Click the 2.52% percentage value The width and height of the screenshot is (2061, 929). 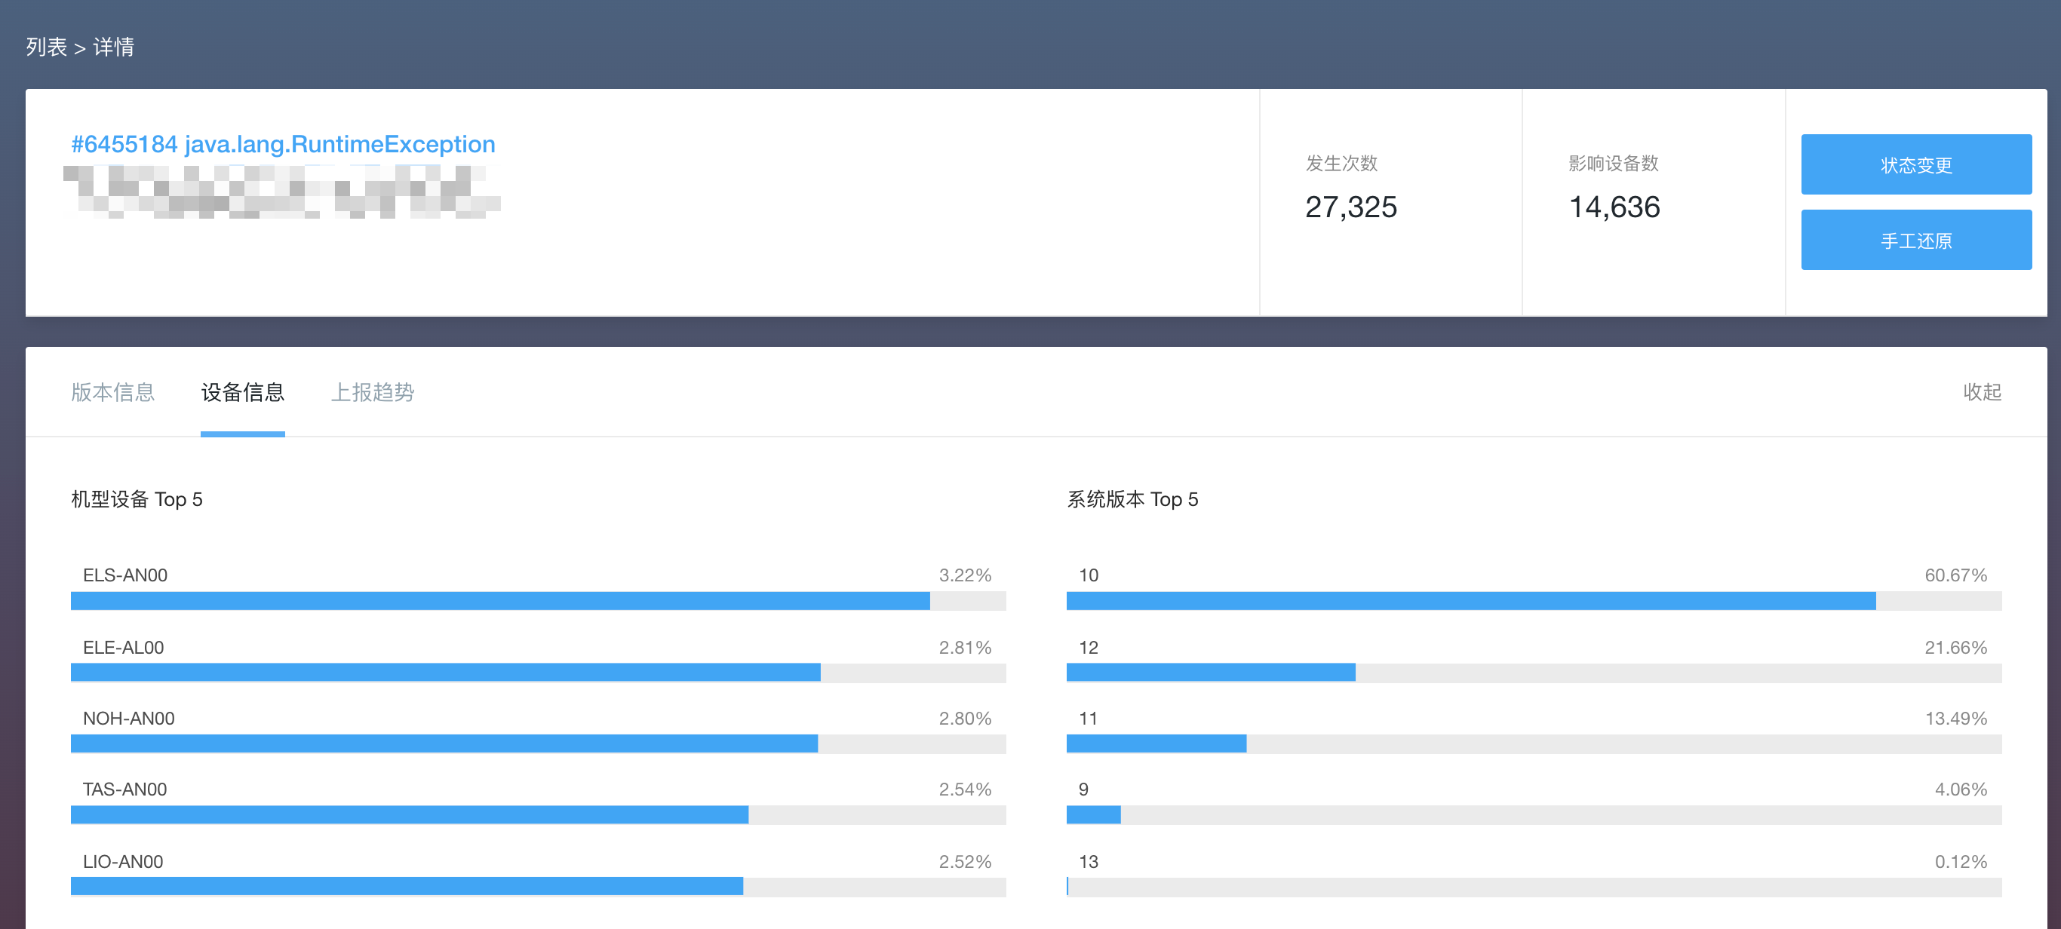point(965,861)
